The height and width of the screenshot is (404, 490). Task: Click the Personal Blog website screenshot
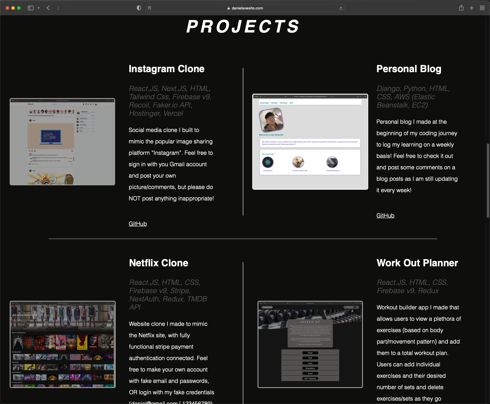tap(310, 141)
